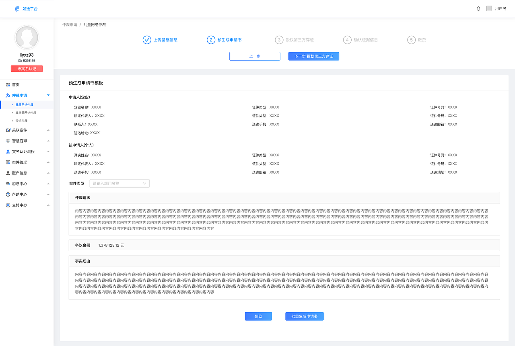Open notifications bell icon
Image resolution: width=515 pixels, height=346 pixels.
tap(478, 8)
